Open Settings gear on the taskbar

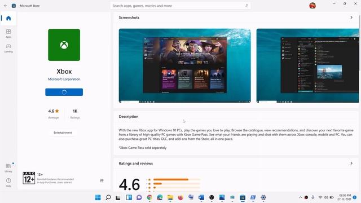(x=263, y=197)
